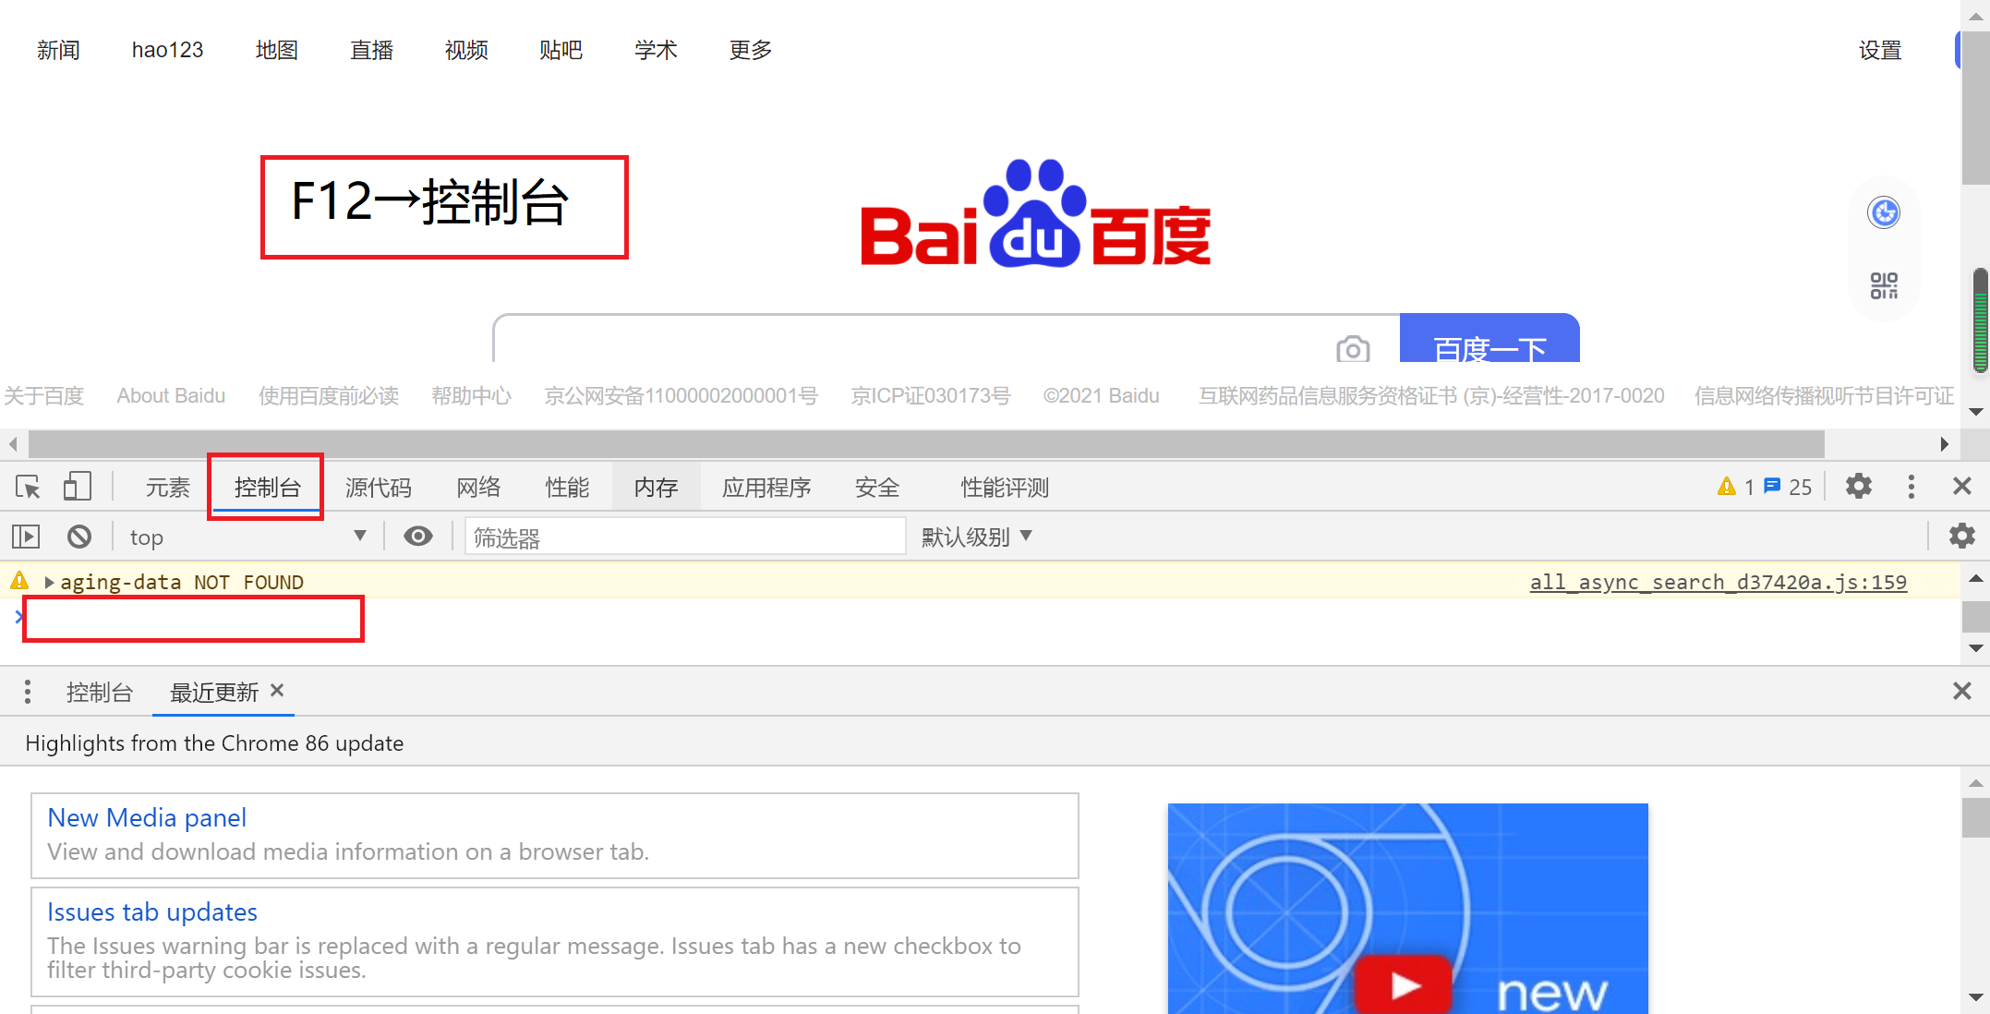Open the 视频 link
Screen dimensions: 1990x1014
[466, 50]
